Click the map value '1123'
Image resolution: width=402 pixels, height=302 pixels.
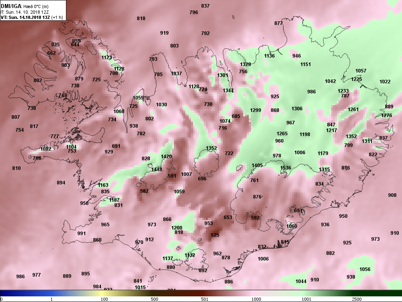107,57
